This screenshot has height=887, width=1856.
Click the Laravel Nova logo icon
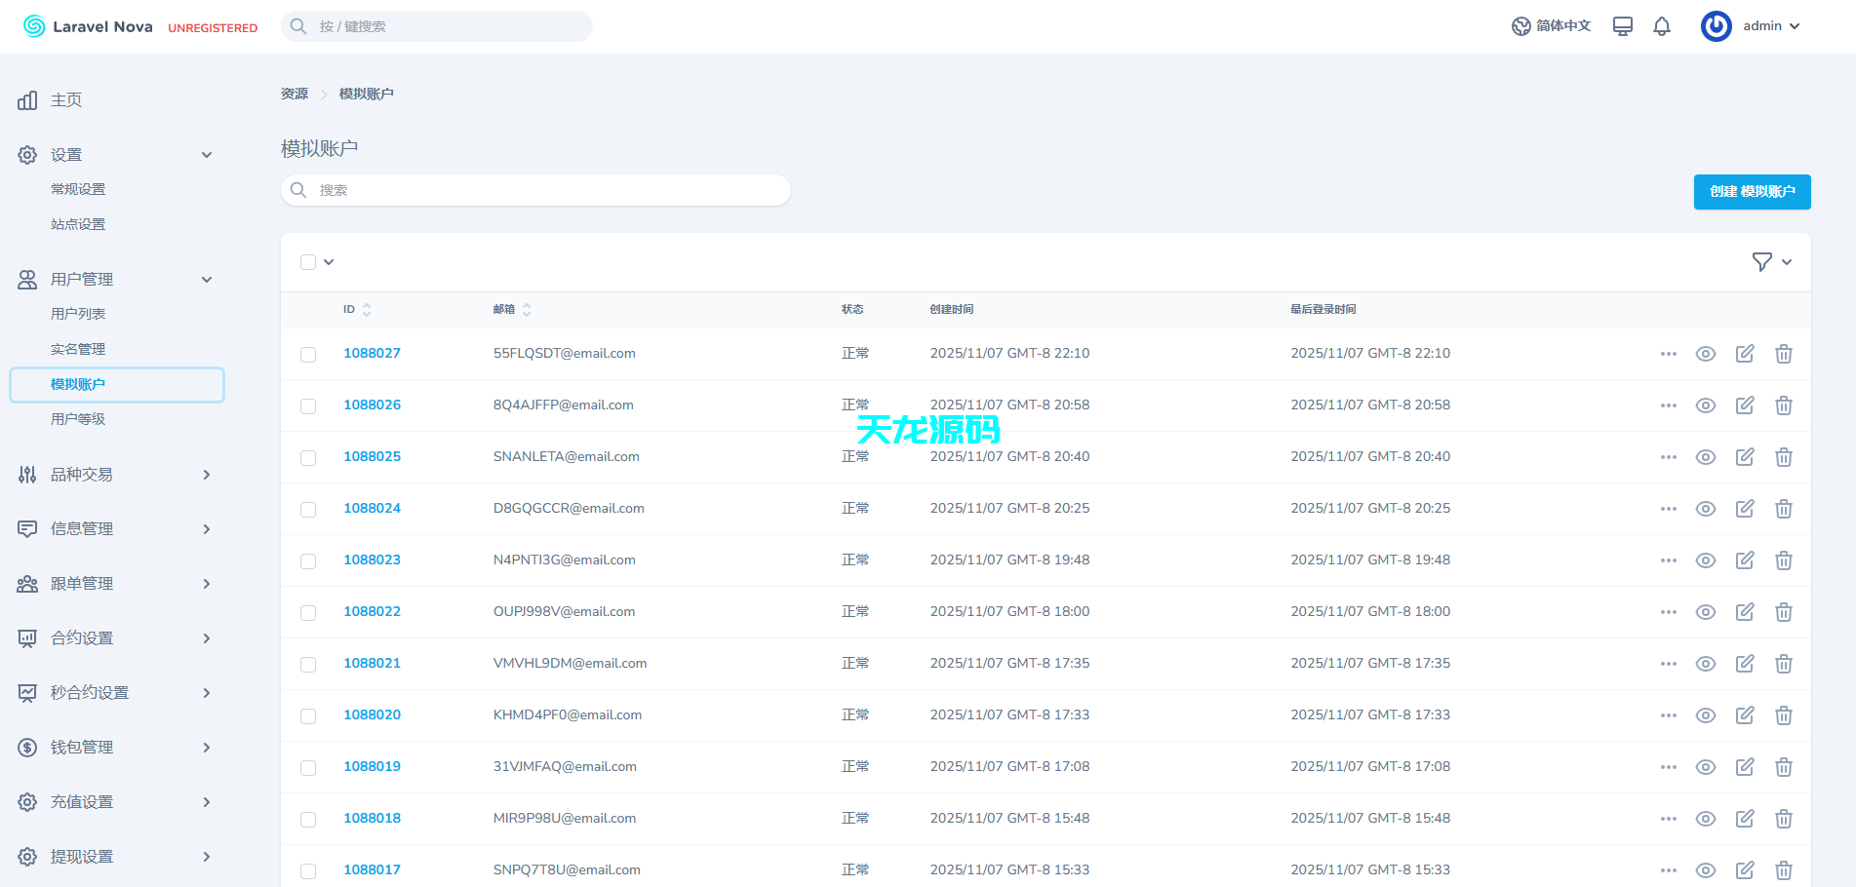(34, 26)
